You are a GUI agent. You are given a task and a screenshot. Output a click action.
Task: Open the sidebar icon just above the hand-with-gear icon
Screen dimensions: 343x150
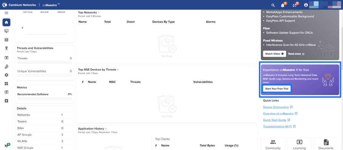(x=6, y=58)
